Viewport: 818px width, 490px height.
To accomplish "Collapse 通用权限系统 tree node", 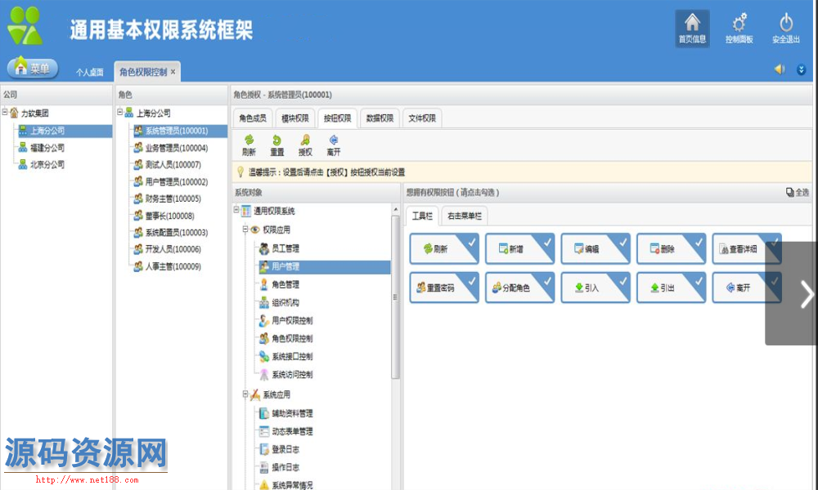I will coord(236,210).
